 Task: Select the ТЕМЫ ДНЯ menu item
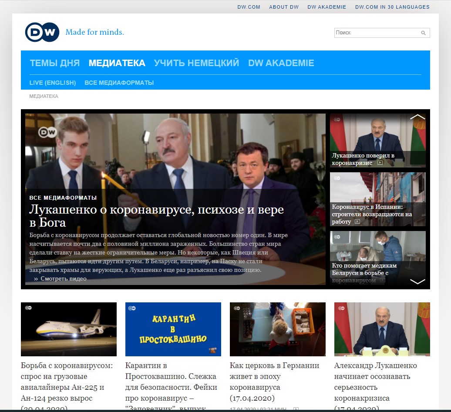(55, 63)
